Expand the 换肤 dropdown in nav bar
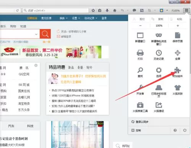 click(x=63, y=18)
